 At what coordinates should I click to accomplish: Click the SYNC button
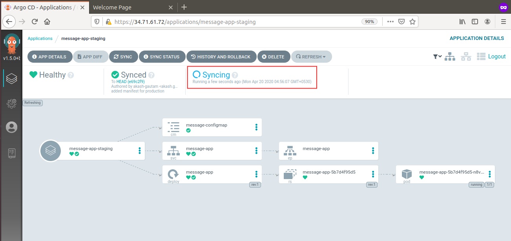click(x=123, y=57)
